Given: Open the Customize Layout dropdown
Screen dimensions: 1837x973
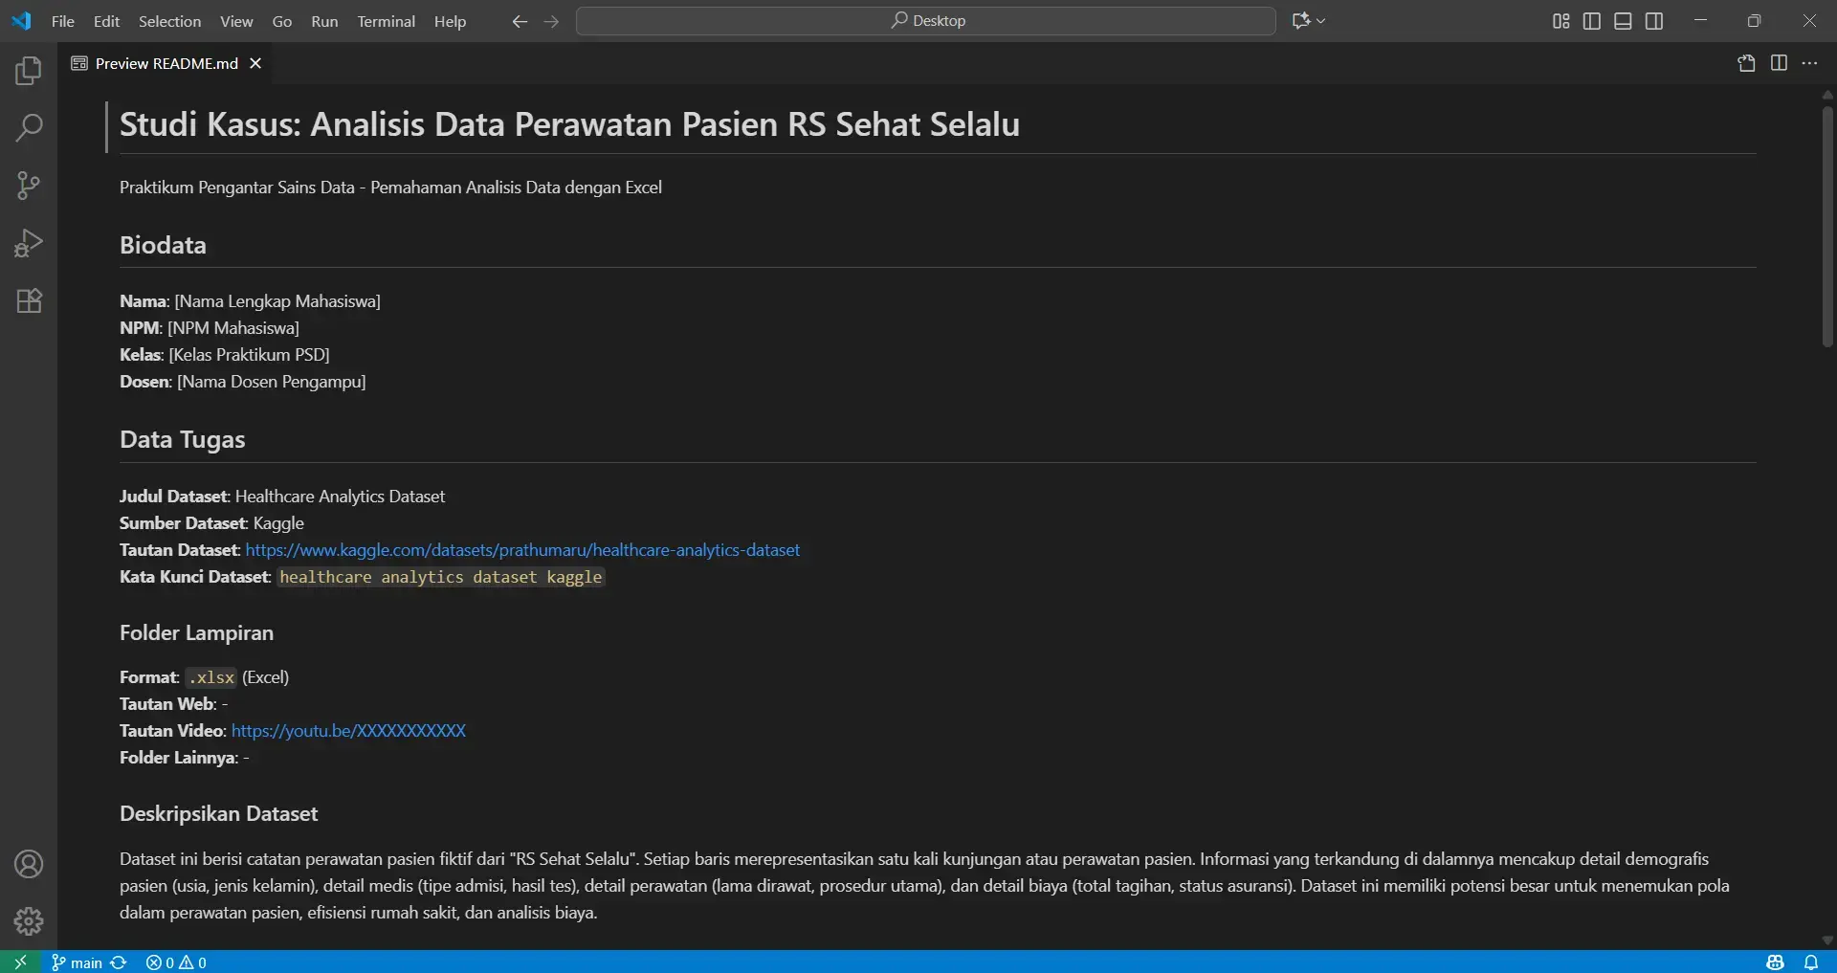Looking at the screenshot, I should (1560, 20).
